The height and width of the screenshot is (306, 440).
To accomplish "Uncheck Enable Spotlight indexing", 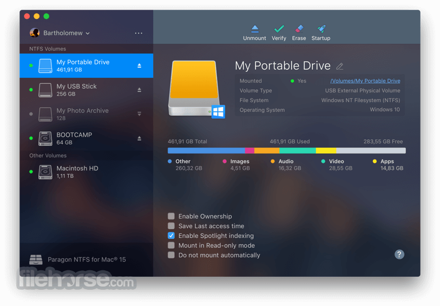I will (x=171, y=236).
